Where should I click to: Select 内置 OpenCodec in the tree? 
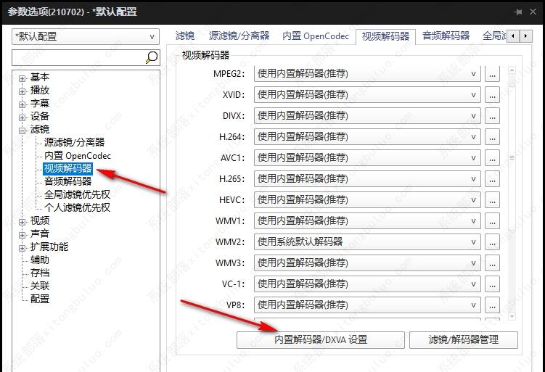pos(78,155)
